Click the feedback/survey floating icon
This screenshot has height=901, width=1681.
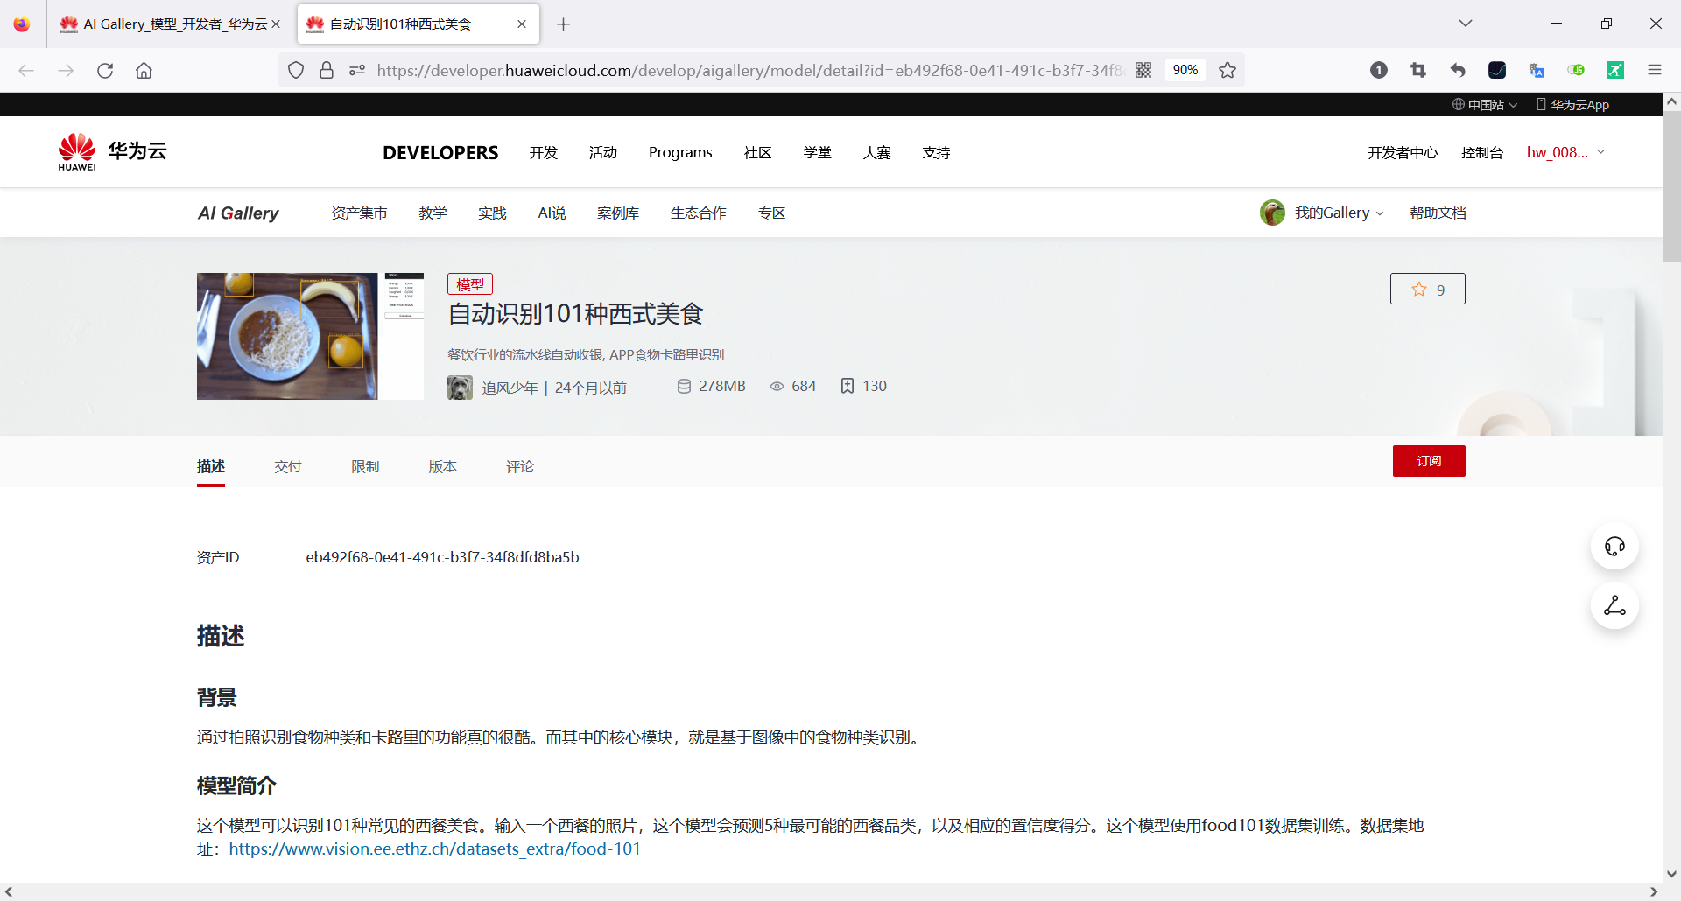[x=1614, y=605]
